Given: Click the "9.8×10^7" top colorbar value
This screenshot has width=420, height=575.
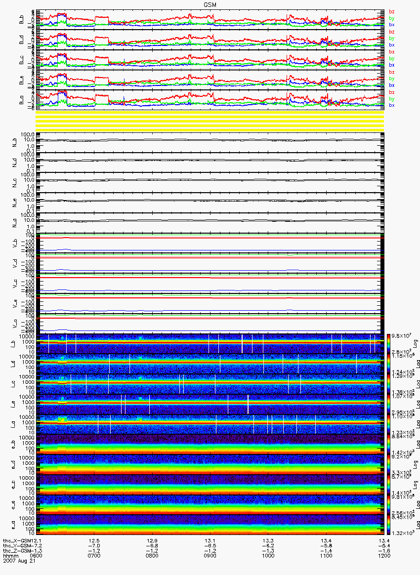Looking at the screenshot, I should pyautogui.click(x=401, y=335).
